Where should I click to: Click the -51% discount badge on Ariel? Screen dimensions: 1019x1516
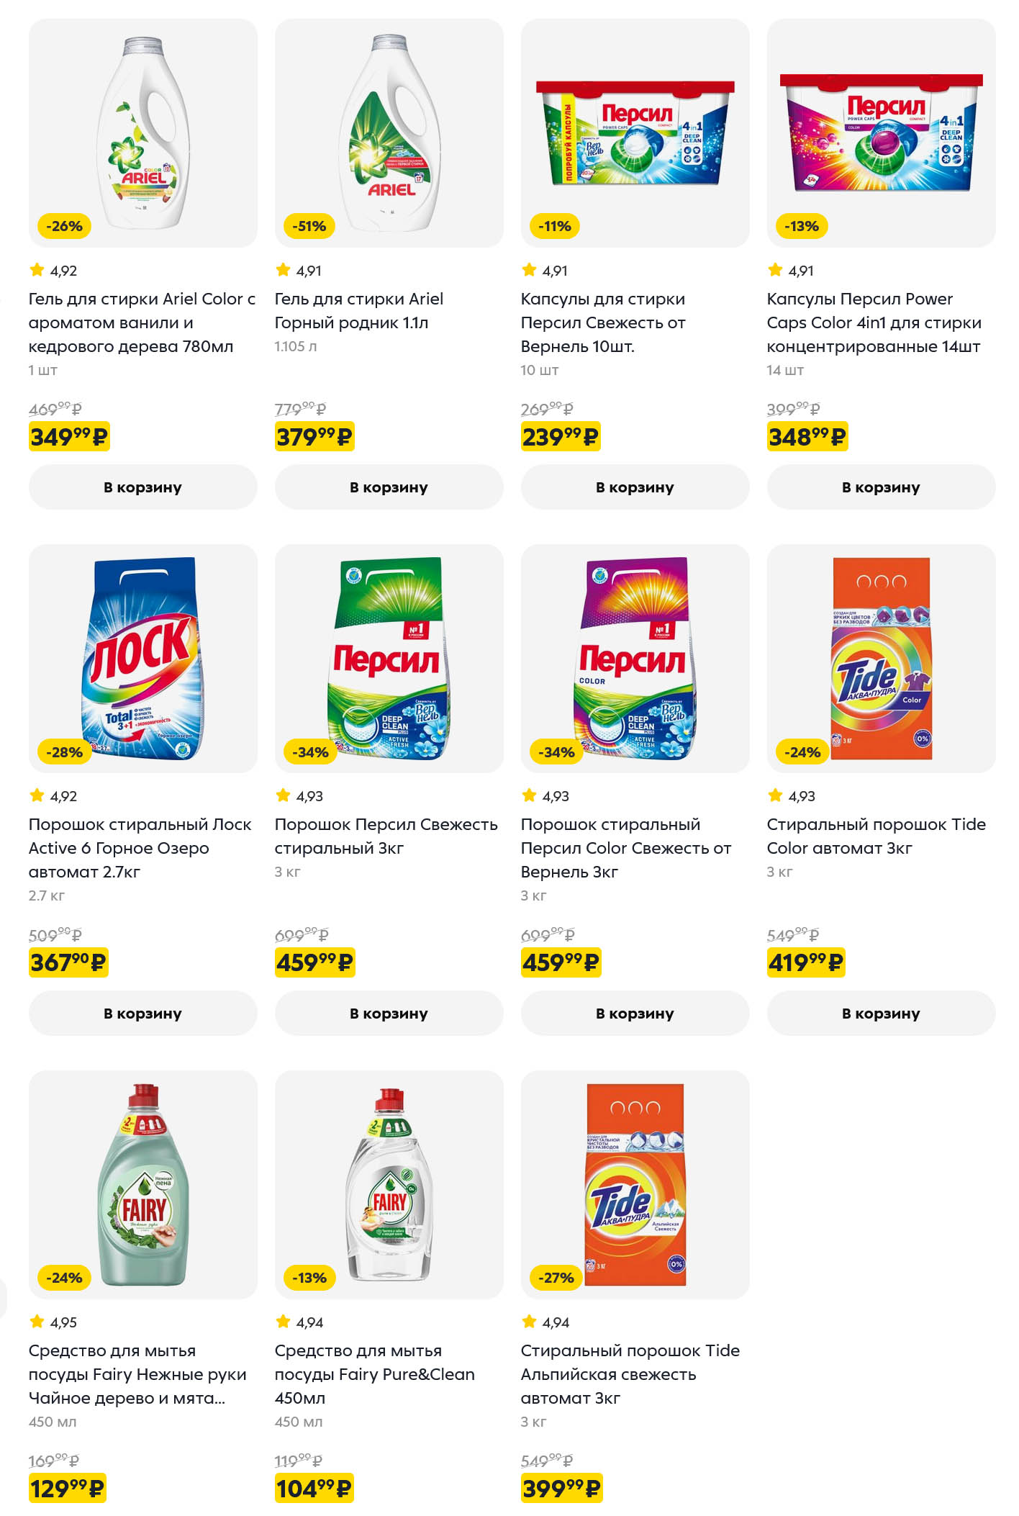[x=309, y=226]
